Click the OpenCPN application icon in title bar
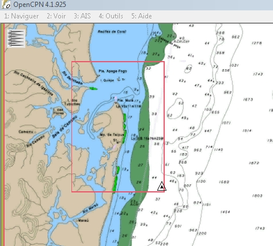Screen dimensions: 273x246 pyautogui.click(x=6, y=5)
